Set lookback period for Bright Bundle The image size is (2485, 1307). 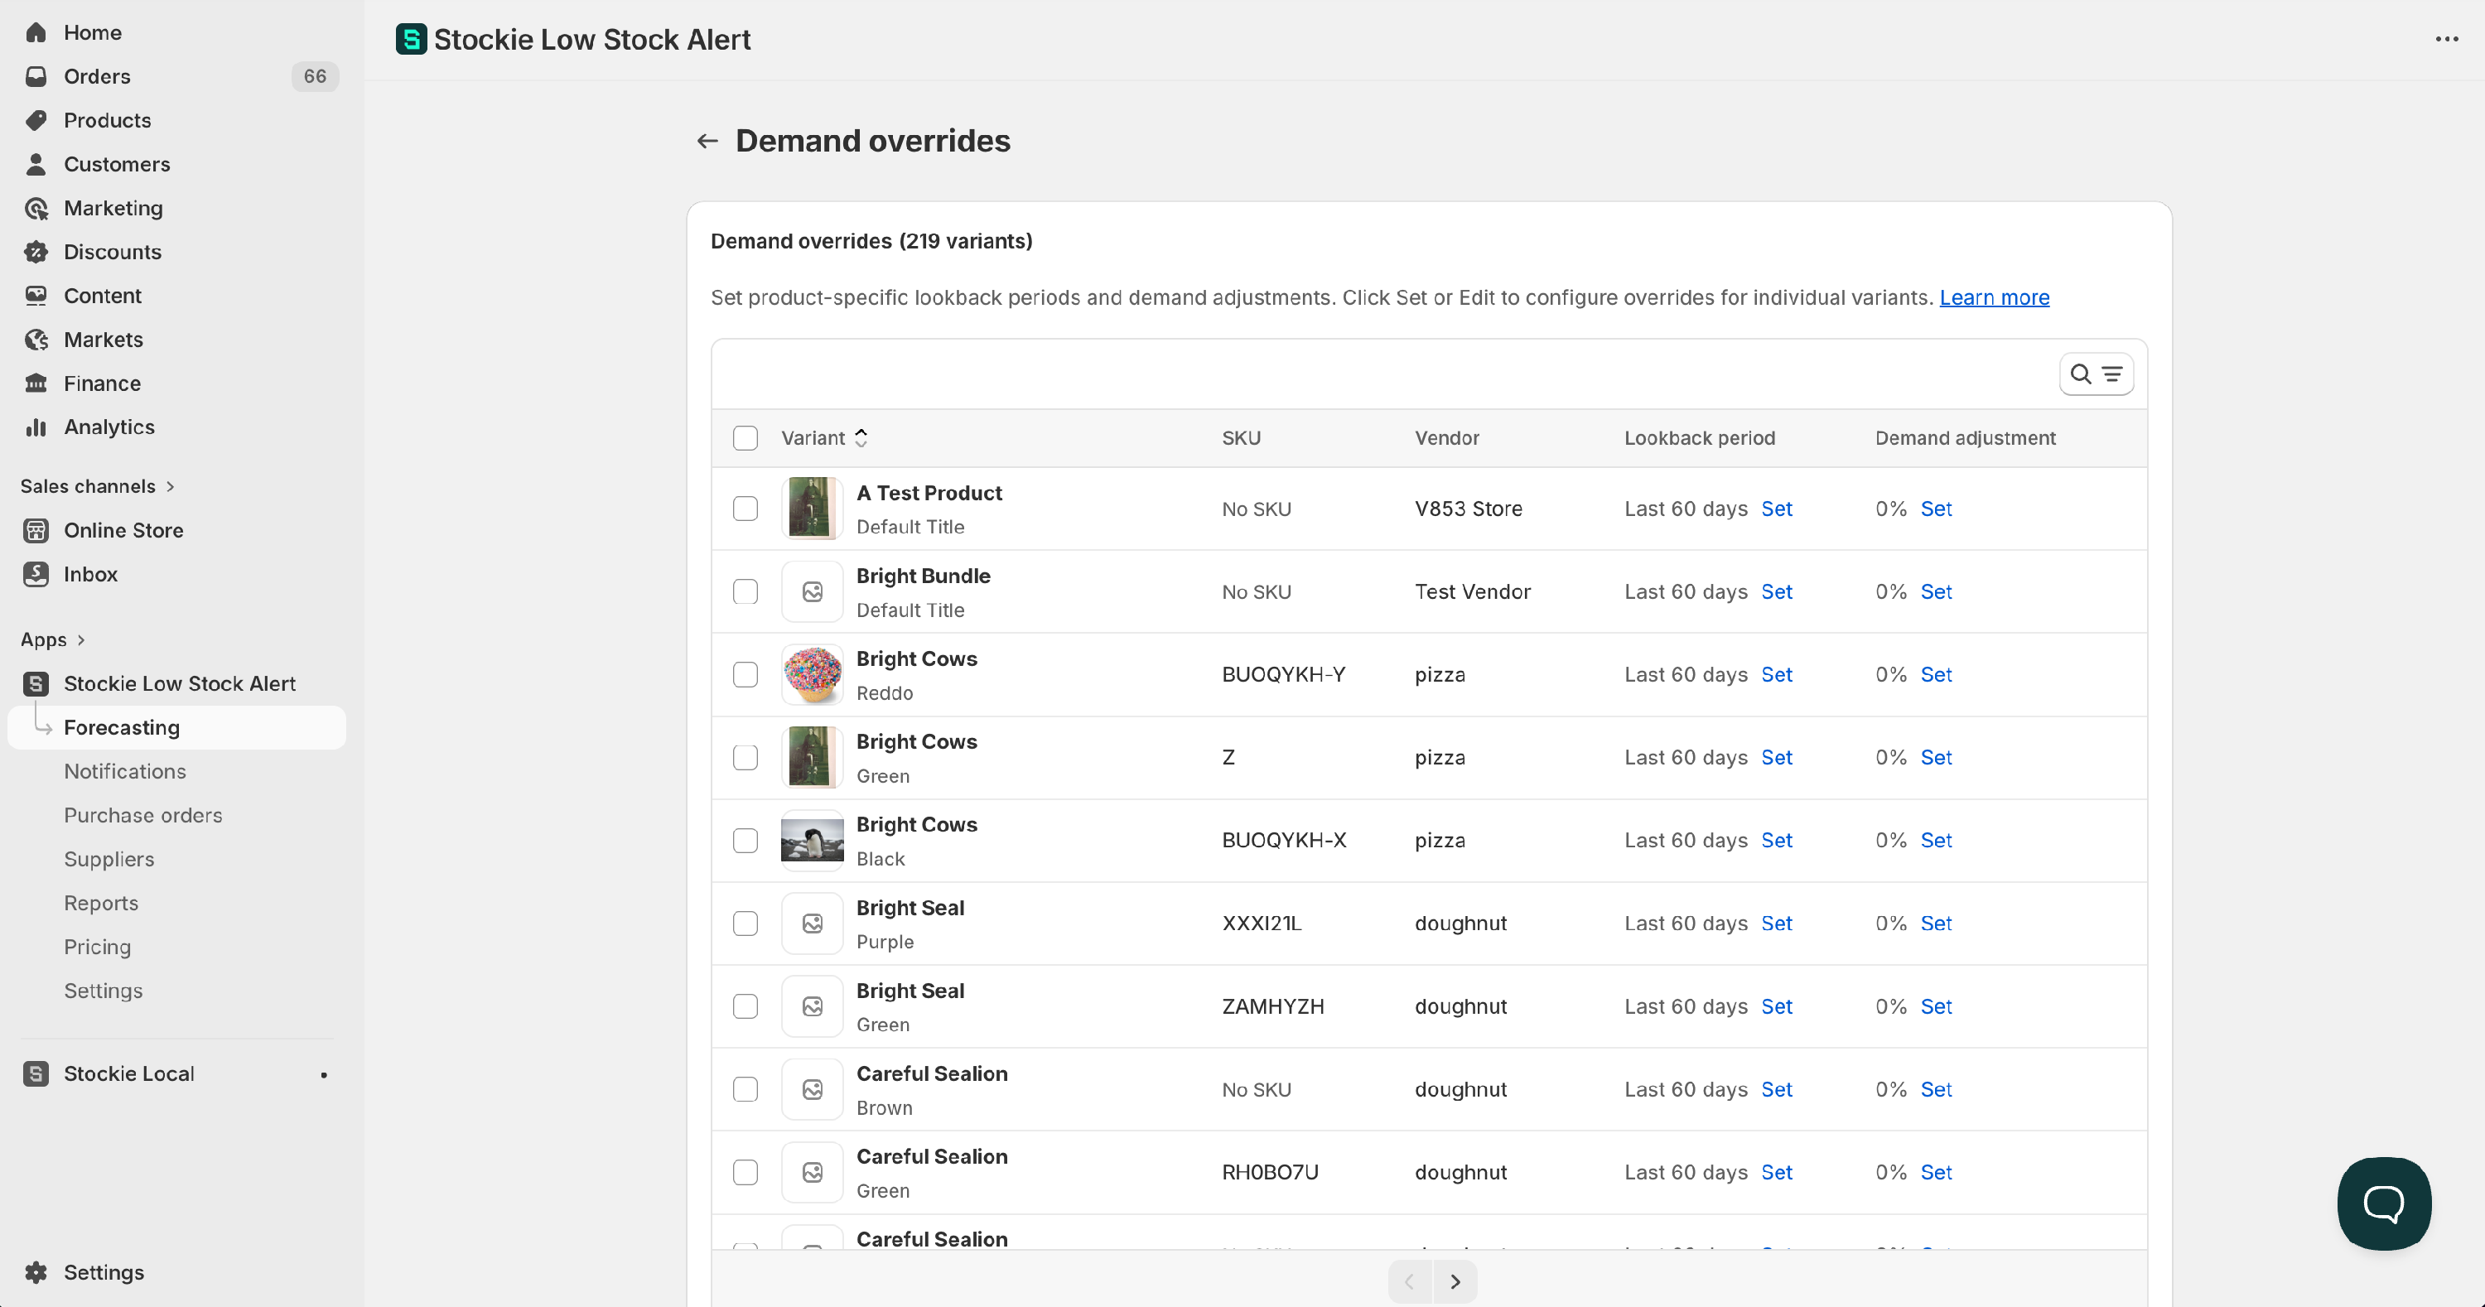[x=1776, y=591]
